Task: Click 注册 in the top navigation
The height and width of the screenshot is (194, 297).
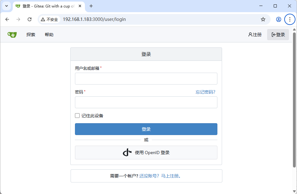Action: pos(255,35)
